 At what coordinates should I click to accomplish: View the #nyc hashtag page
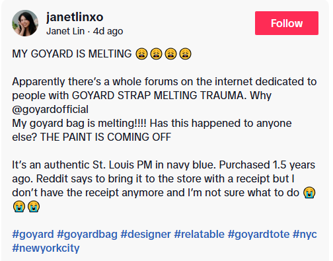tap(305, 234)
